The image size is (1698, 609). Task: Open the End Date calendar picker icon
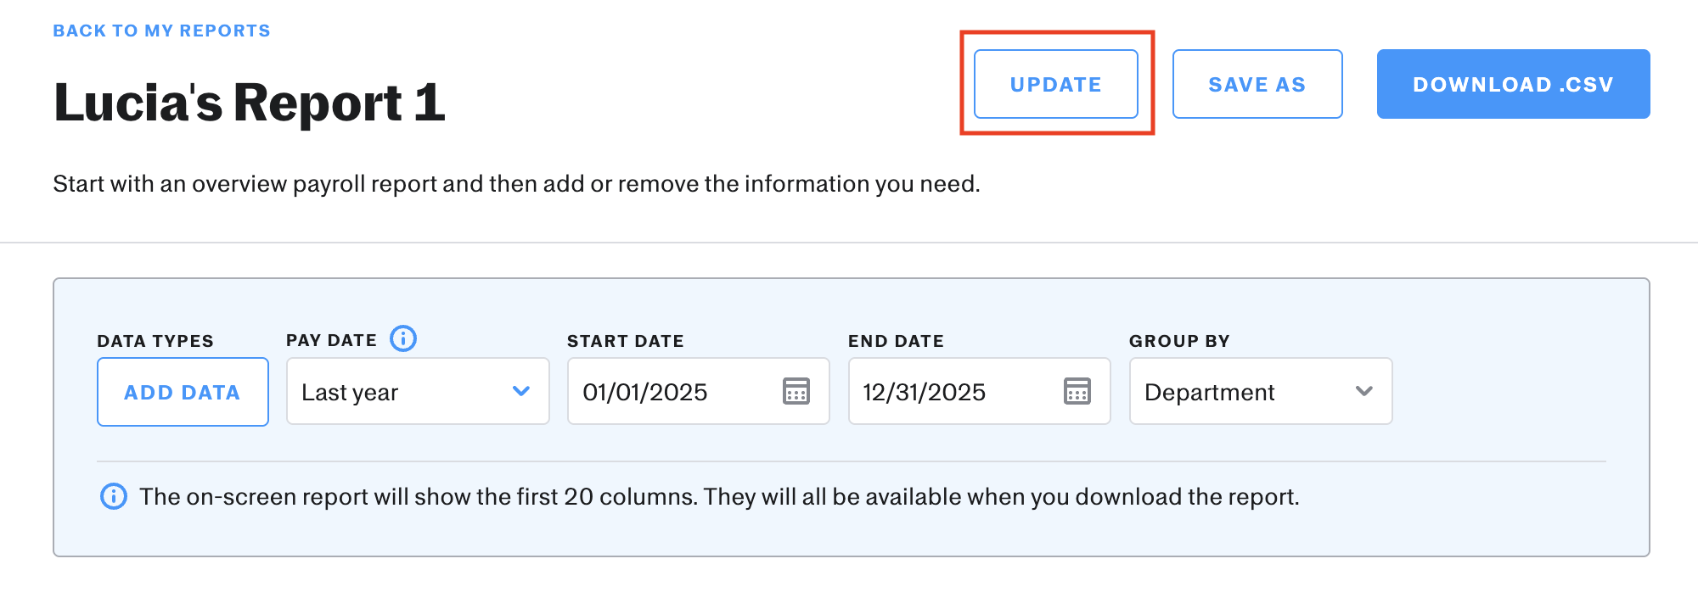(x=1077, y=391)
